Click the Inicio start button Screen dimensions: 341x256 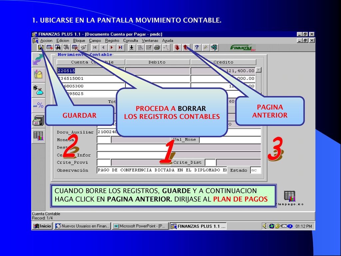point(42,226)
